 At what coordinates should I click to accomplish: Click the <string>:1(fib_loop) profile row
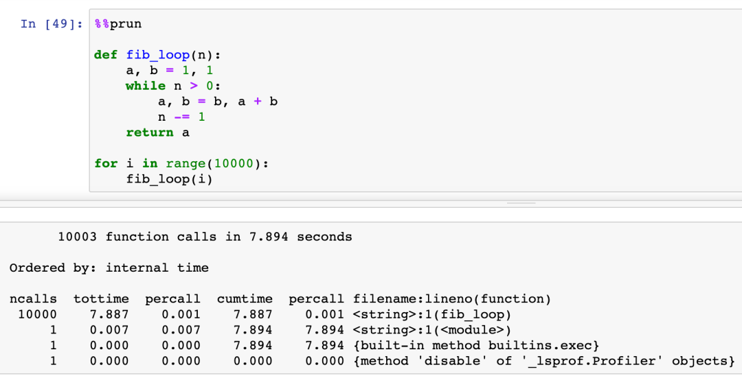(x=432, y=315)
